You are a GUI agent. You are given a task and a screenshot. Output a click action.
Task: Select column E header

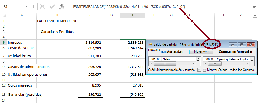click(133, 15)
